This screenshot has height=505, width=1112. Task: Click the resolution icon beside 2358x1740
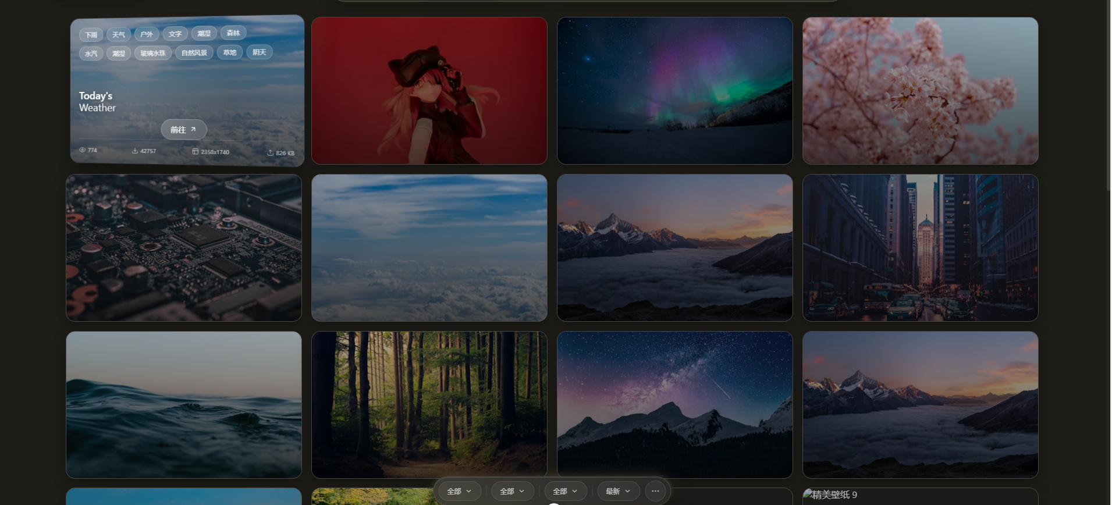[196, 151]
